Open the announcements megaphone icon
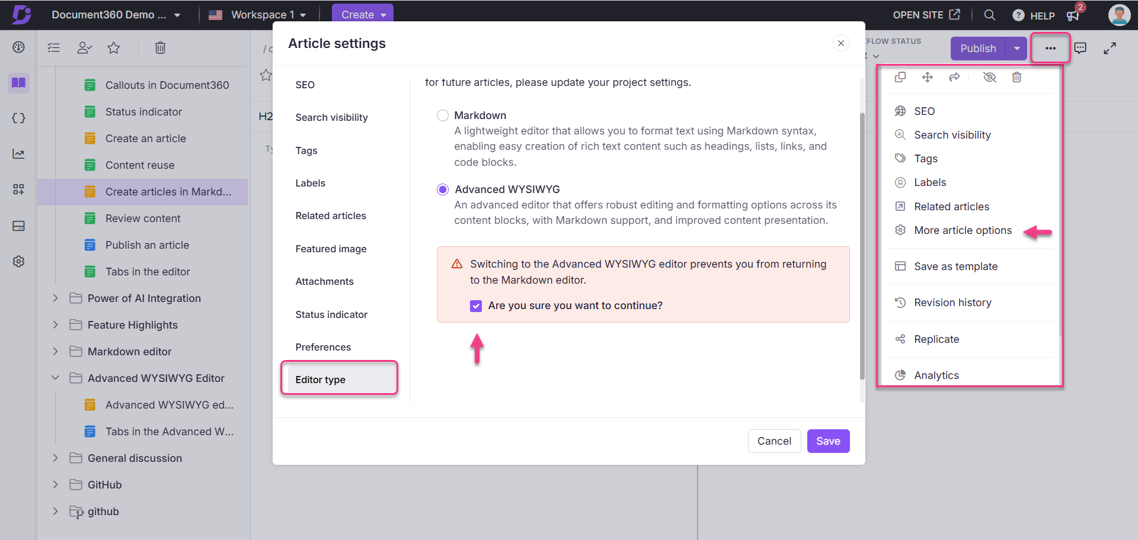 1073,15
